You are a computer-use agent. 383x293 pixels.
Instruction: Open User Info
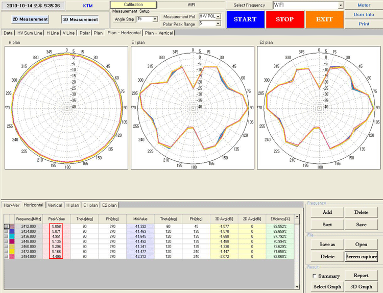point(364,14)
